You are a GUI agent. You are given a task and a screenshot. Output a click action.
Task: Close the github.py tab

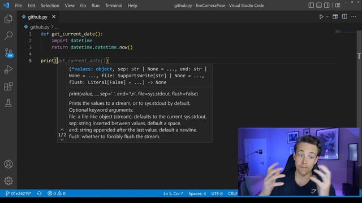[54, 16]
